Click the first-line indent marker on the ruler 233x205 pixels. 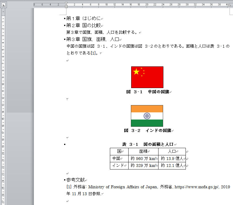66,3
